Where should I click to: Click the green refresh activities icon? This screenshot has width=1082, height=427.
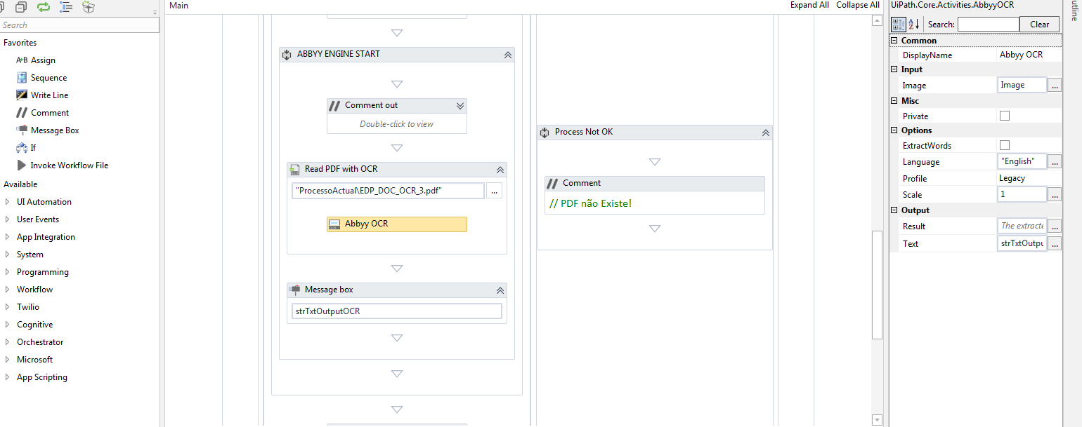(x=44, y=7)
